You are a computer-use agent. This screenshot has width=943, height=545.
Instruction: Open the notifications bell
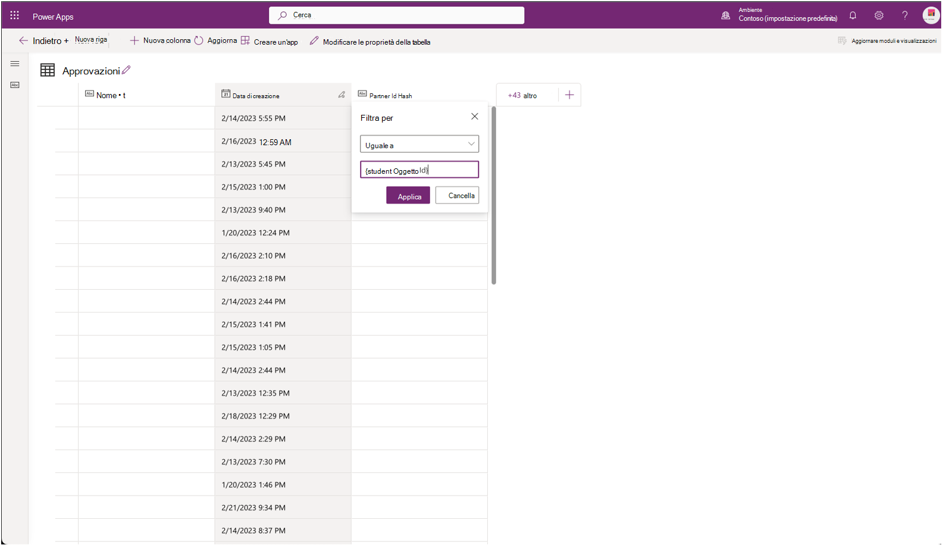(x=853, y=15)
